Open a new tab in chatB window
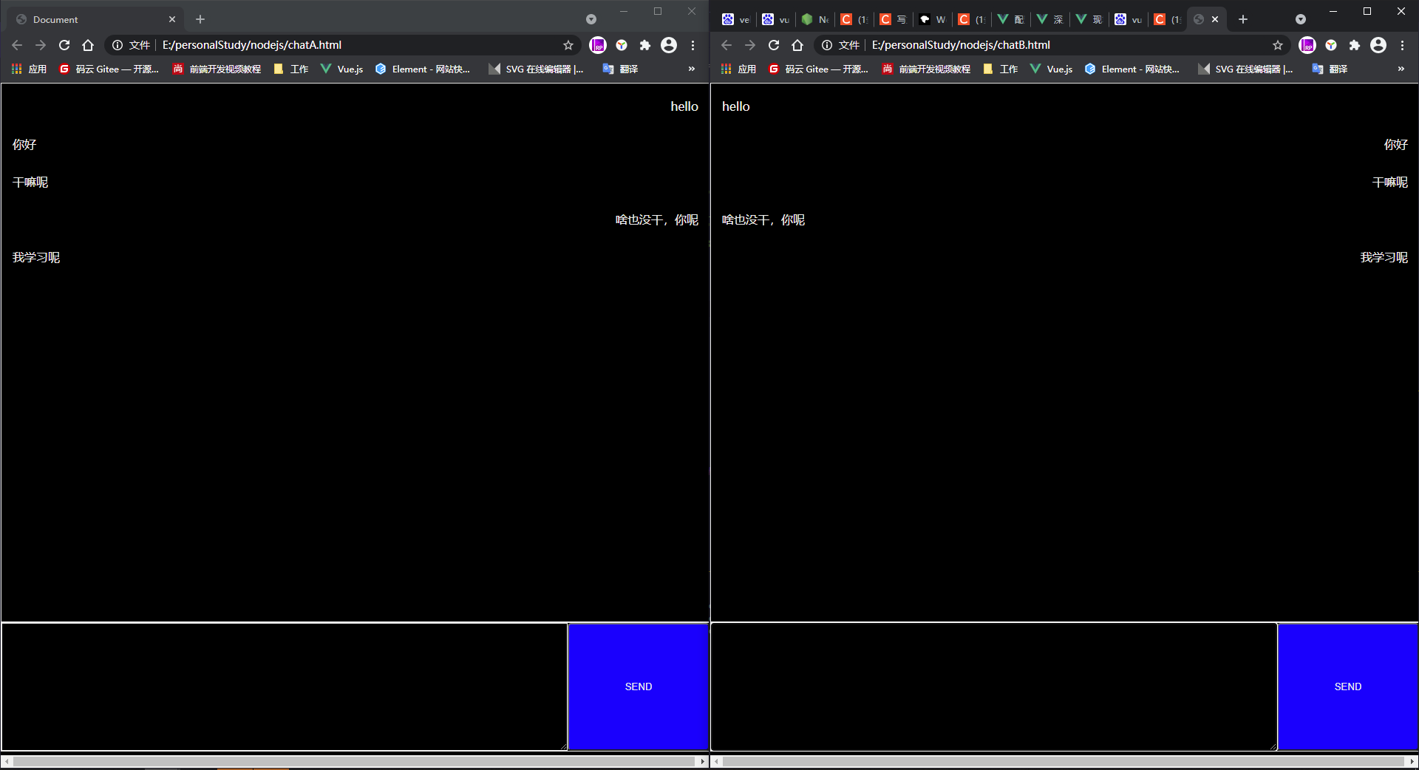Viewport: 1419px width, 770px height. point(1243,19)
